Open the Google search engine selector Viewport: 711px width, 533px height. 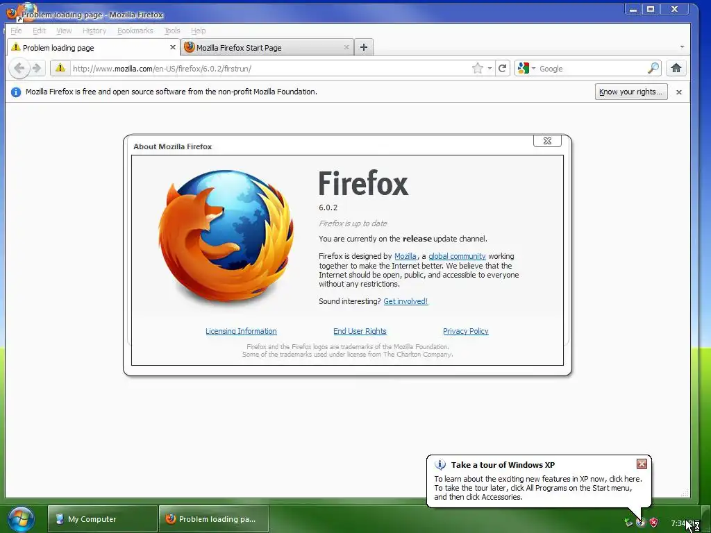[526, 69]
